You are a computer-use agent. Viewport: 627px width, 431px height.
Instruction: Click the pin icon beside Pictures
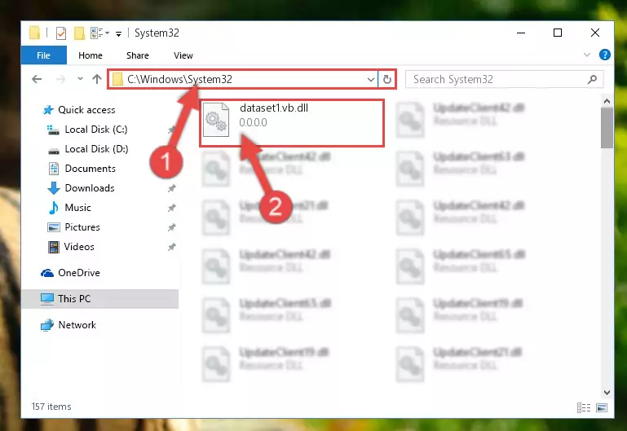tap(171, 227)
